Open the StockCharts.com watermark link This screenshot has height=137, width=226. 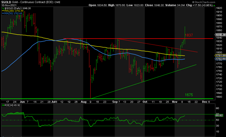(x=205, y=2)
